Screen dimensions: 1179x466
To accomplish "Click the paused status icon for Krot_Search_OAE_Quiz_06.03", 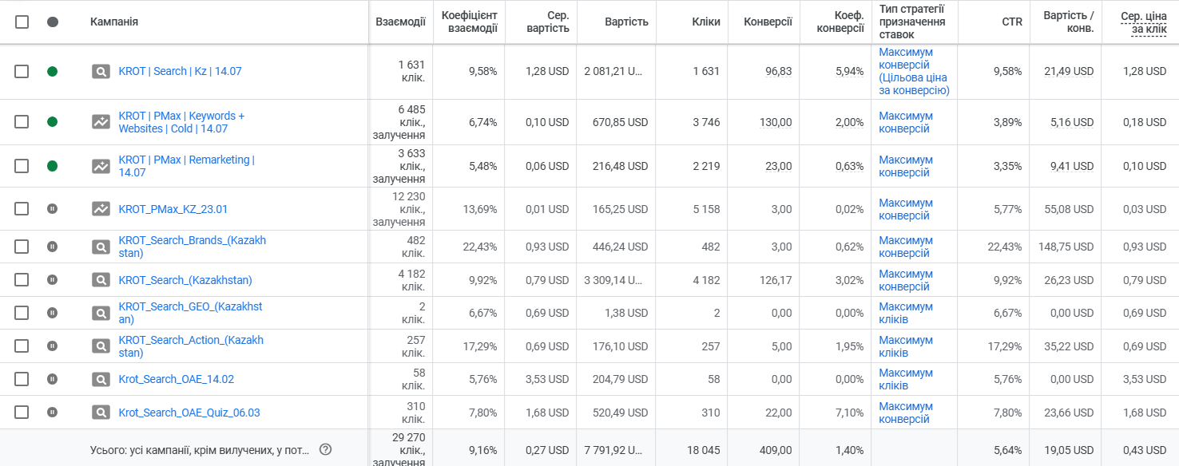I will pyautogui.click(x=53, y=413).
